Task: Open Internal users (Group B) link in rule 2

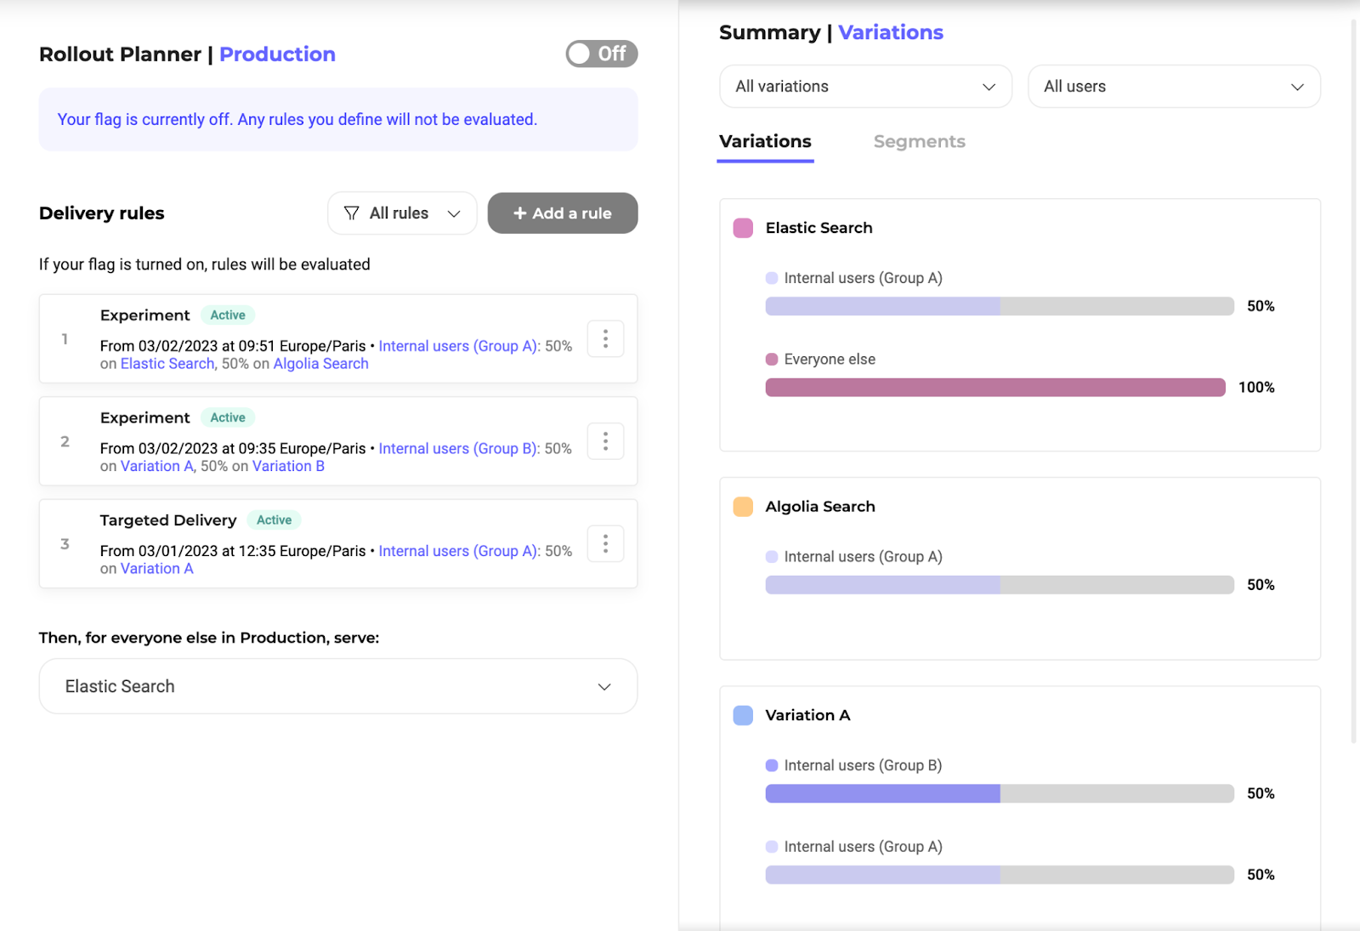Action: coord(458,449)
